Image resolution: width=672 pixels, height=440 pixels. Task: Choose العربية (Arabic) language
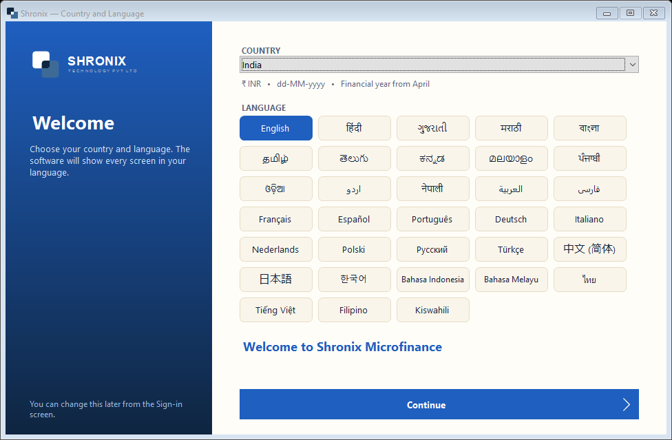[512, 189]
